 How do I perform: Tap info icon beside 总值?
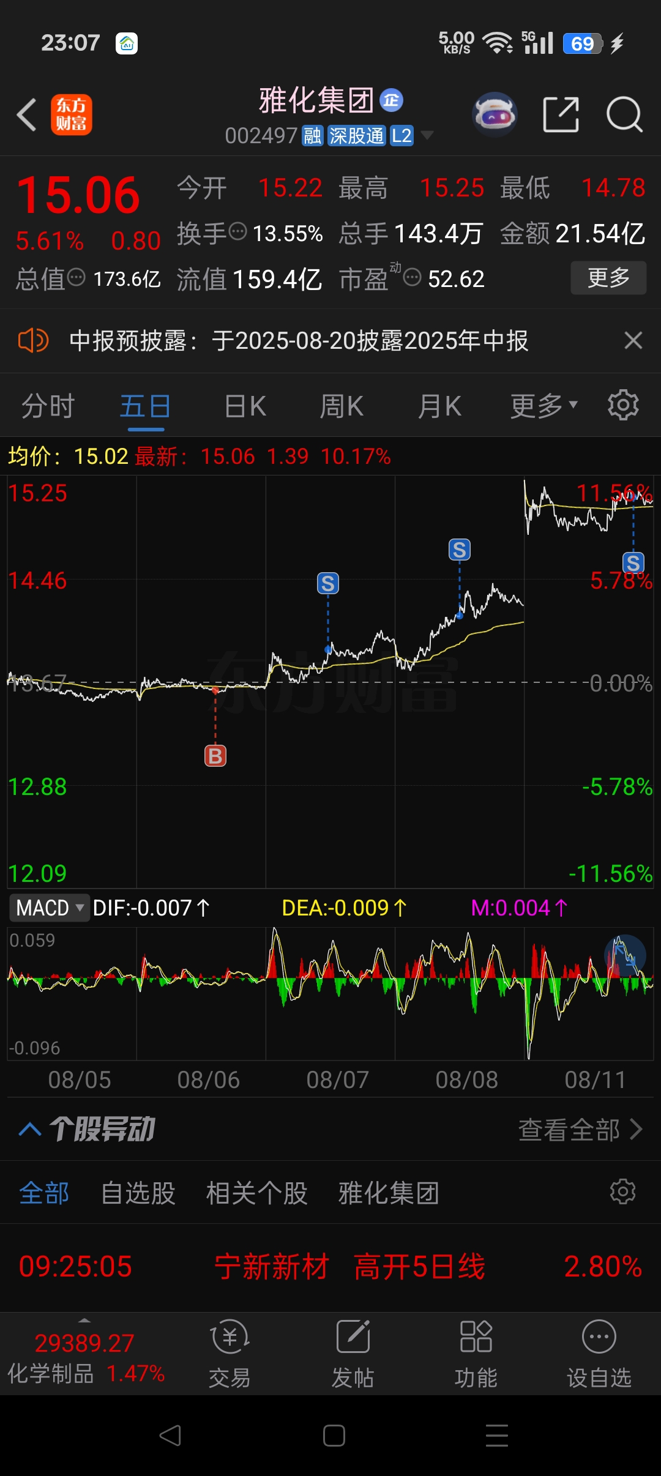pos(76,277)
